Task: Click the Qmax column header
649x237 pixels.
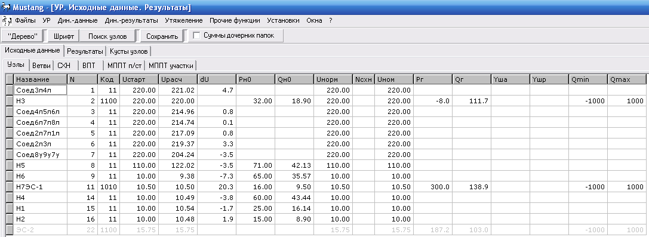Action: 627,79
